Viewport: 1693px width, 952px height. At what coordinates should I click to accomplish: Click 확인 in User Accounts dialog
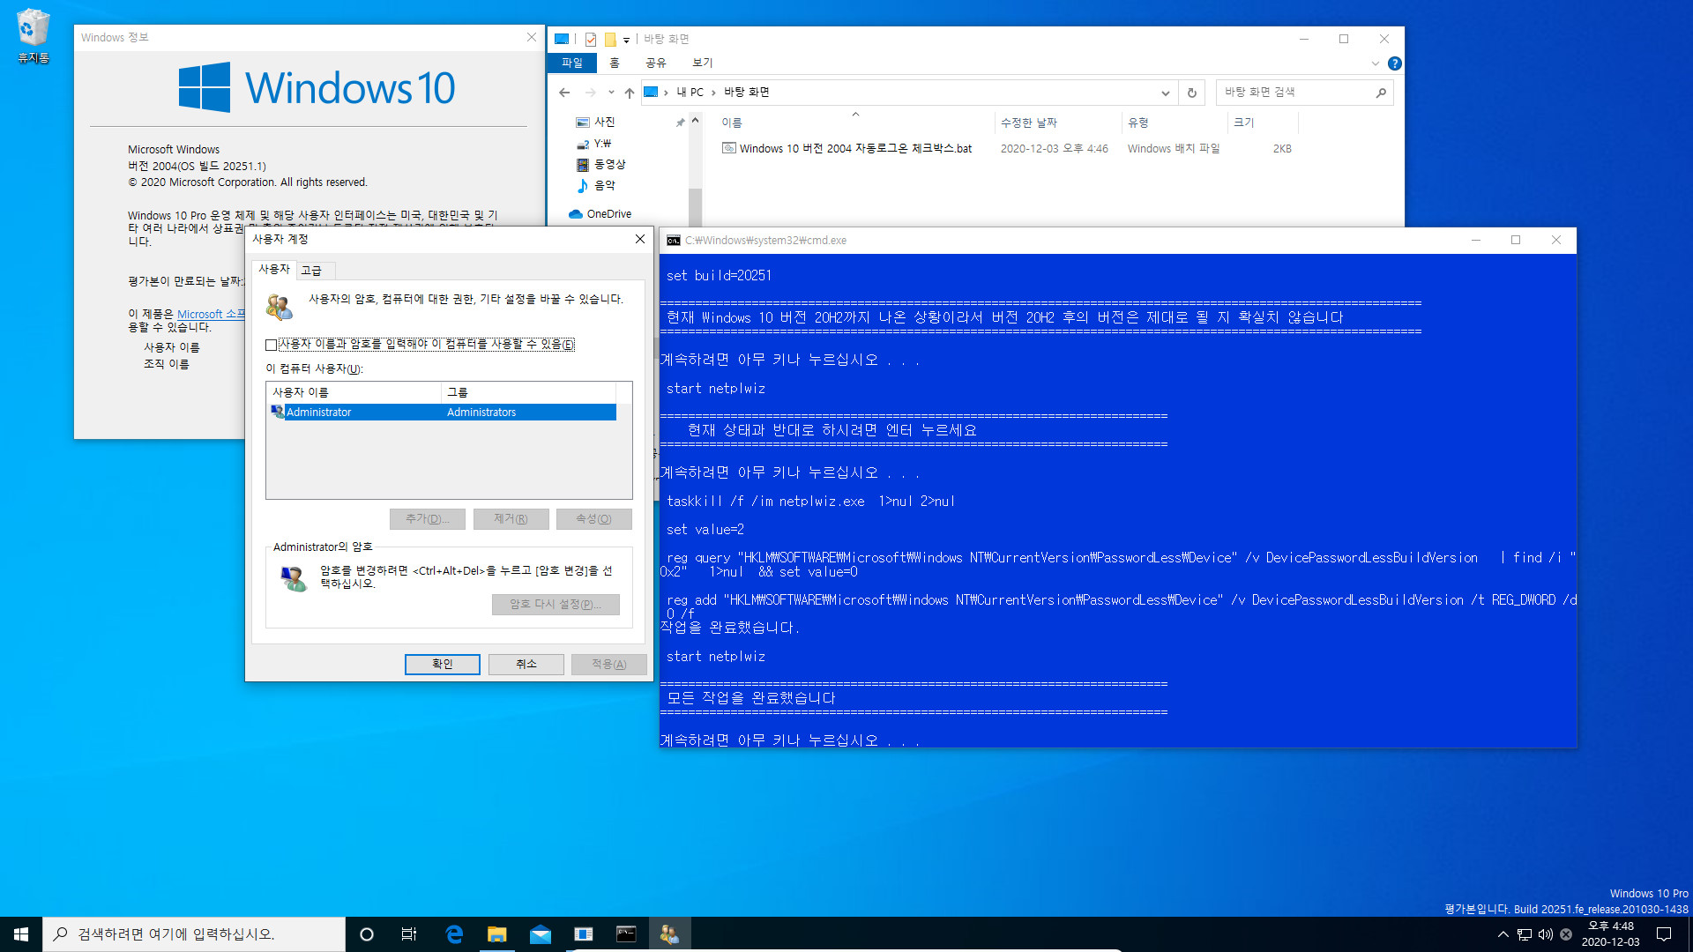pos(442,665)
